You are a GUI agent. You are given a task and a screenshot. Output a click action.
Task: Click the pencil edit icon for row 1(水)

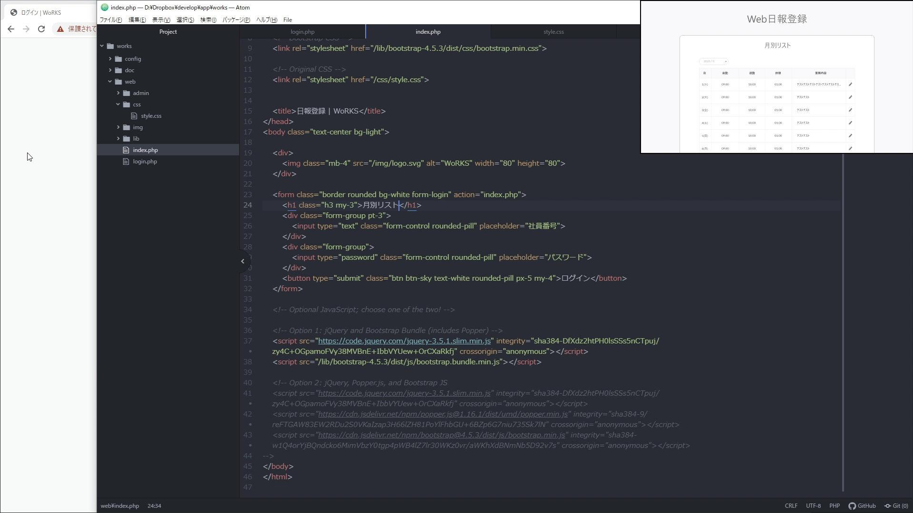coord(850,85)
